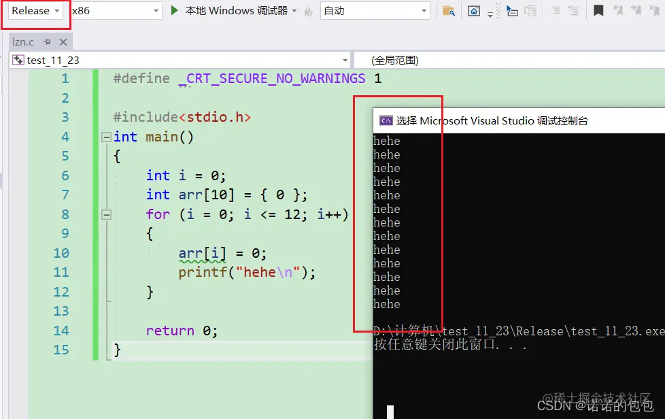Open the 自动 dropdown in the toolbar

tap(375, 11)
